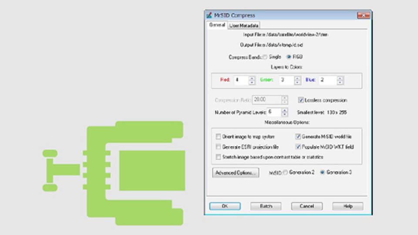
Task: Click the Compression Ratio field
Action: 267,100
